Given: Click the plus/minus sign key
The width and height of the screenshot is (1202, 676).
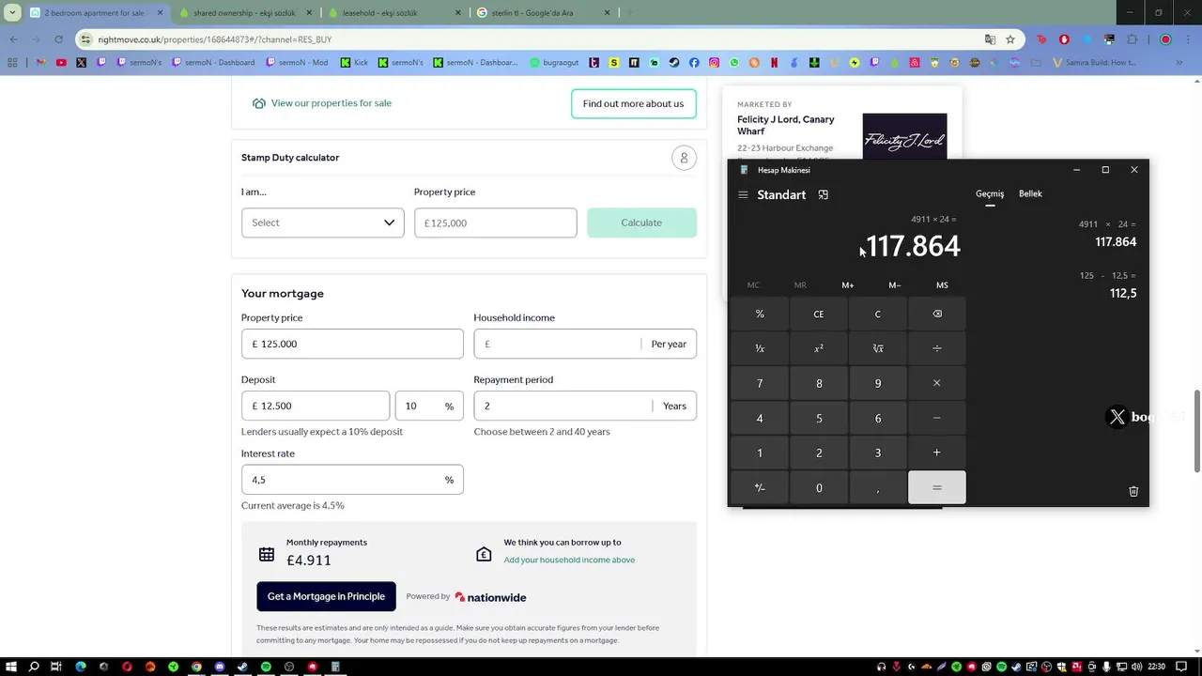Looking at the screenshot, I should click(x=760, y=487).
